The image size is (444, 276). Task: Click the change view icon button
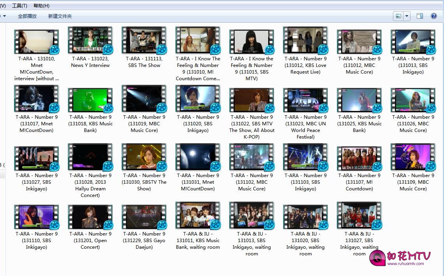pos(398,16)
